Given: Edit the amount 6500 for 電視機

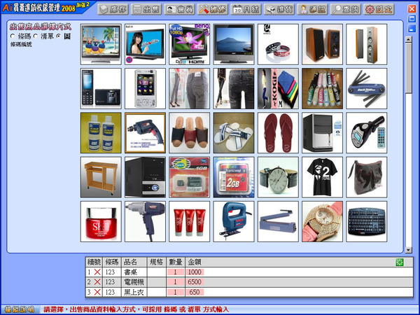Looking at the screenshot, I should click(x=195, y=282).
